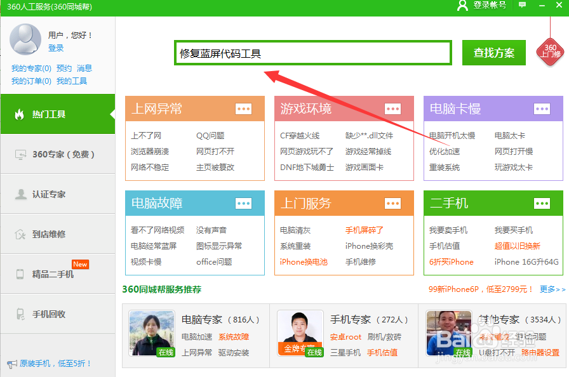Select 浏览器崩溃 item

[150, 152]
